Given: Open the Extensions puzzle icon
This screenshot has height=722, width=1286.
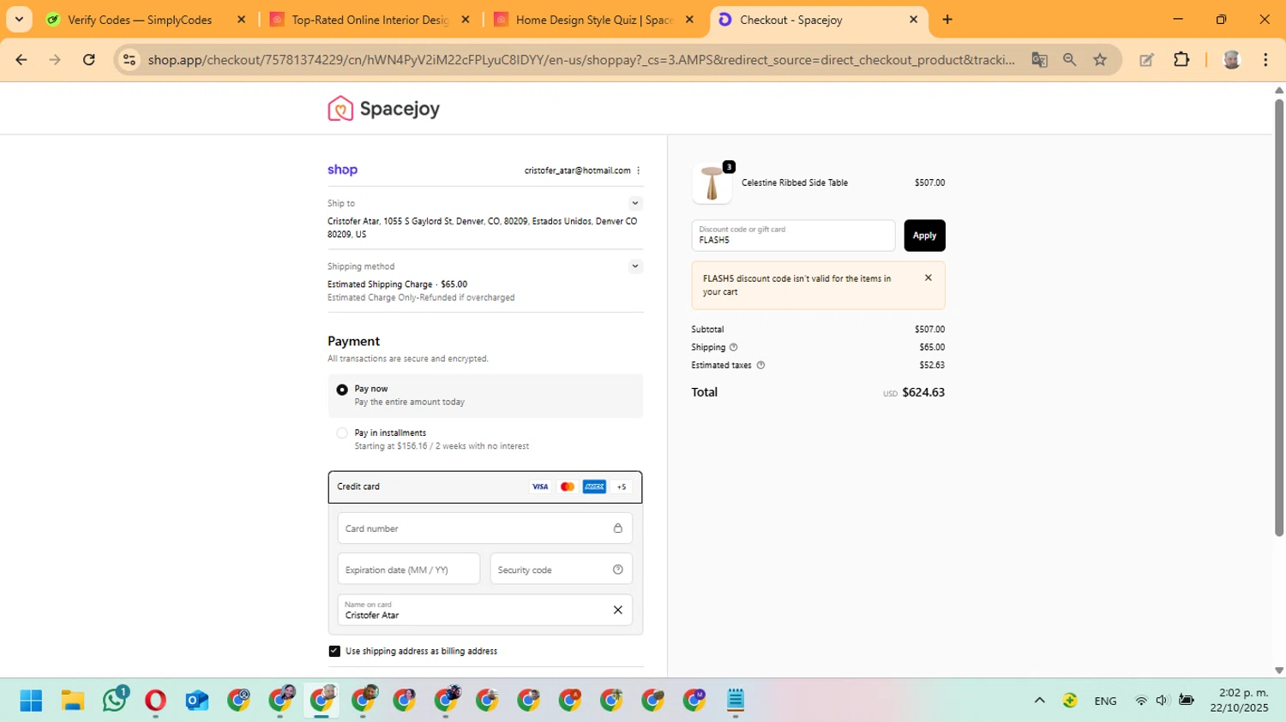Looking at the screenshot, I should pyautogui.click(x=1181, y=60).
